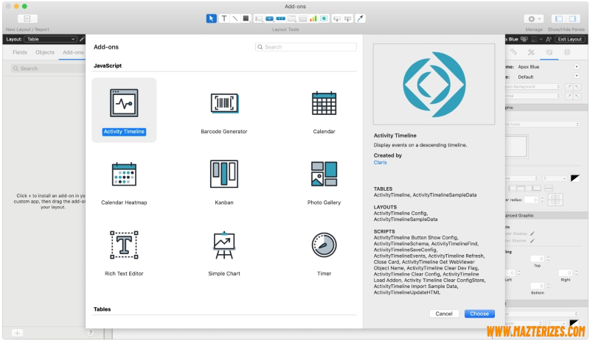Viewport: 590px width, 341px height.
Task: Select the Calendar add-on icon
Action: [x=324, y=103]
